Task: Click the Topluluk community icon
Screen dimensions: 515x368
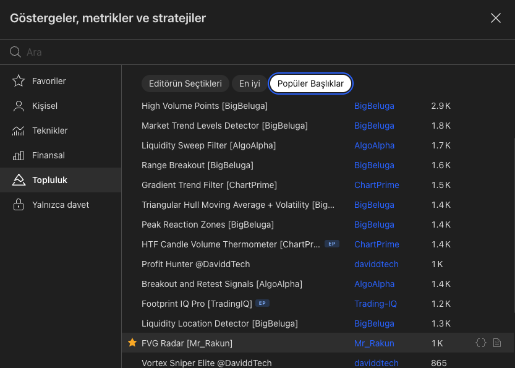Action: [19, 180]
